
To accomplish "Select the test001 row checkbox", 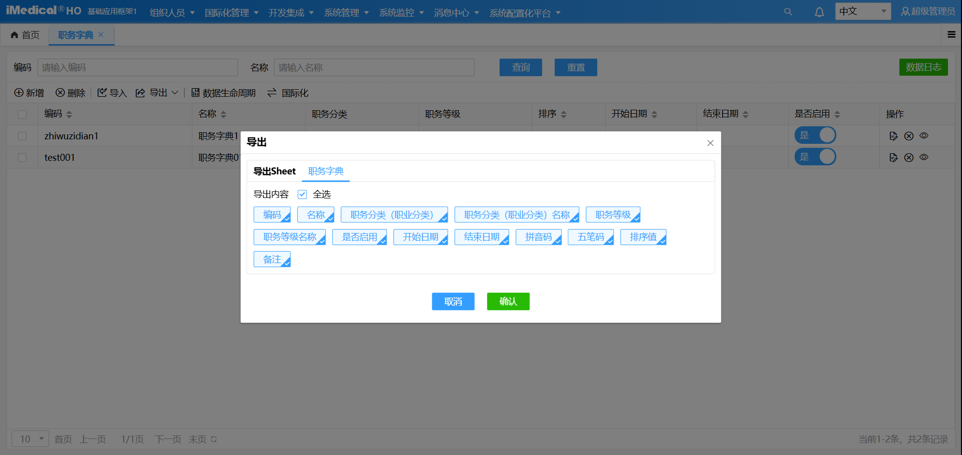I will (x=22, y=157).
